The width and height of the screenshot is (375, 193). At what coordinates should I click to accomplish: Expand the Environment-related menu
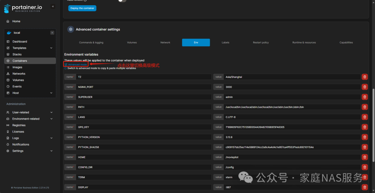tap(51, 119)
